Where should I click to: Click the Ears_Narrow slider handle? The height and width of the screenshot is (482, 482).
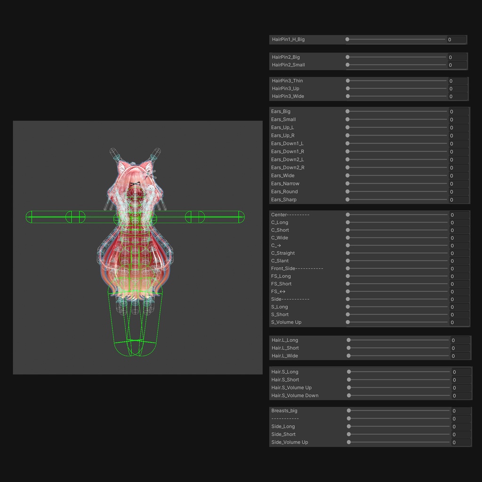point(348,184)
